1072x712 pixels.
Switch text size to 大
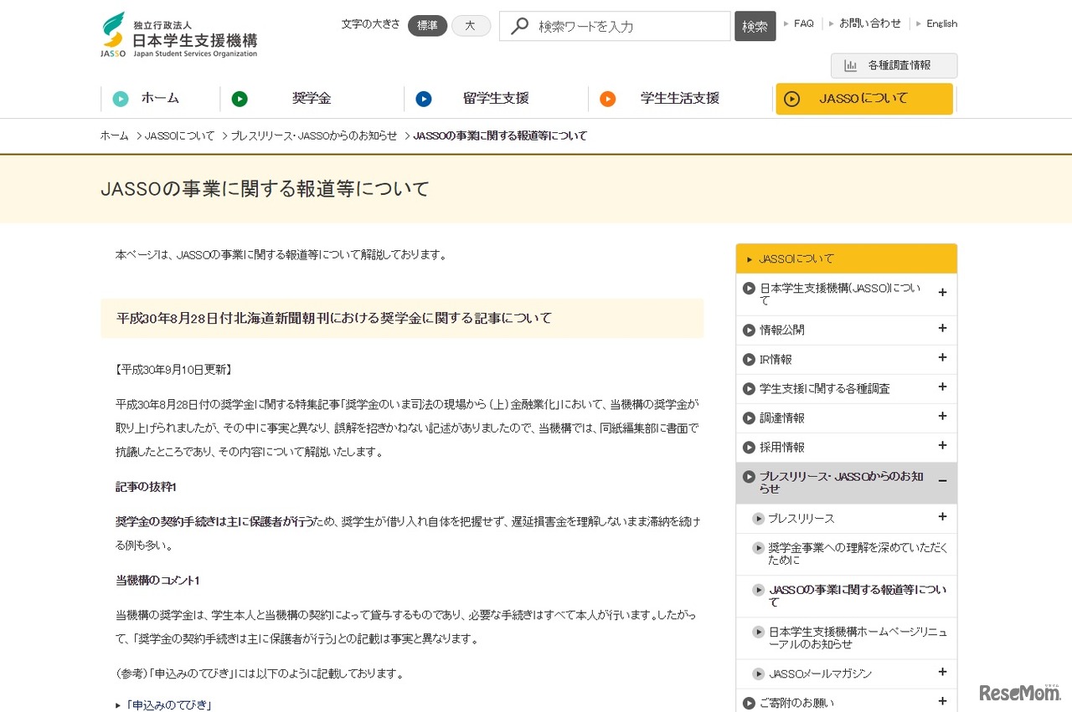coord(471,26)
